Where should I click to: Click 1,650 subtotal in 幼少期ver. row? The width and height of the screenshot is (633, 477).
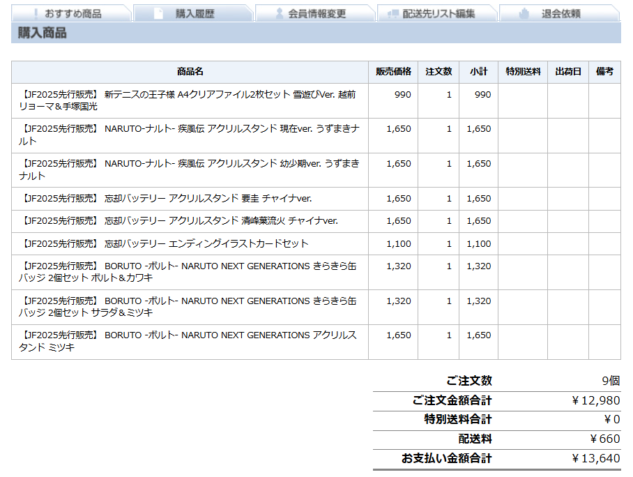coord(479,164)
